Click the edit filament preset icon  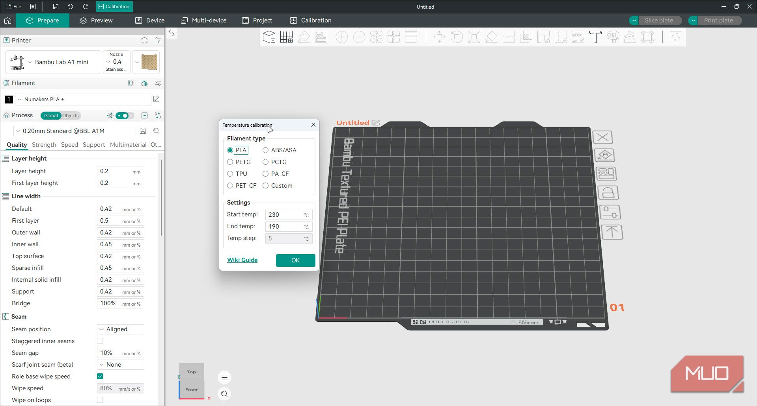157,99
